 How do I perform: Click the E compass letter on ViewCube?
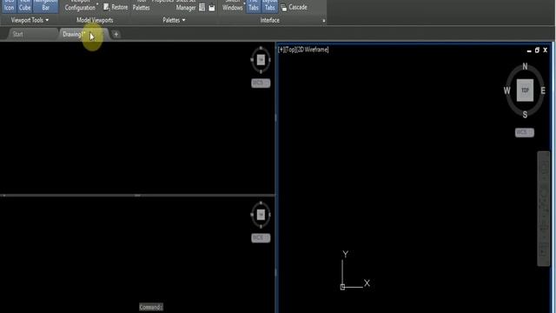pyautogui.click(x=543, y=90)
